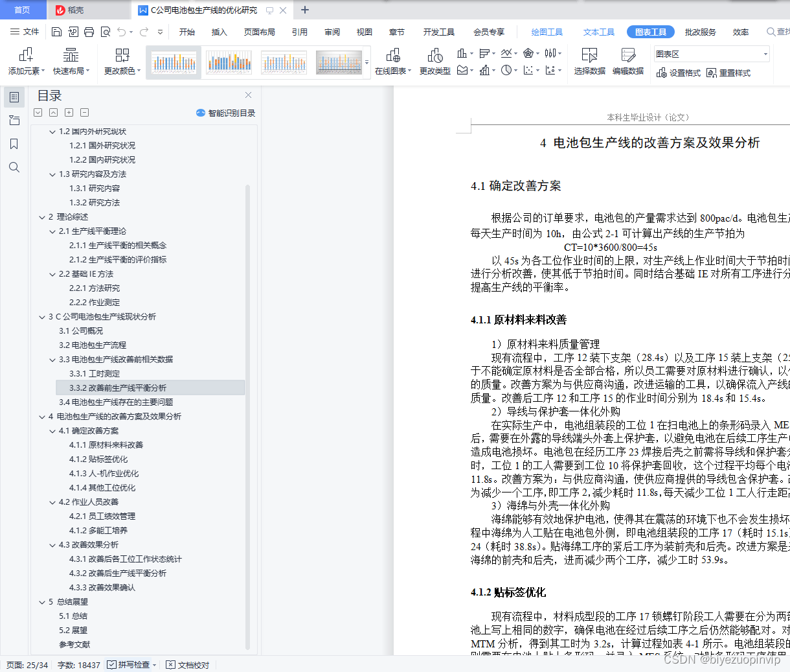Switch to the 页面布局 ribbon tab
Viewport: 790px width, 672px height.
(259, 32)
